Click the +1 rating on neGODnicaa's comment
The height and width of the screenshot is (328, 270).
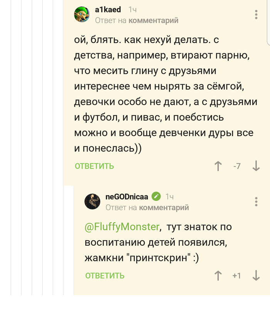pyautogui.click(x=236, y=275)
